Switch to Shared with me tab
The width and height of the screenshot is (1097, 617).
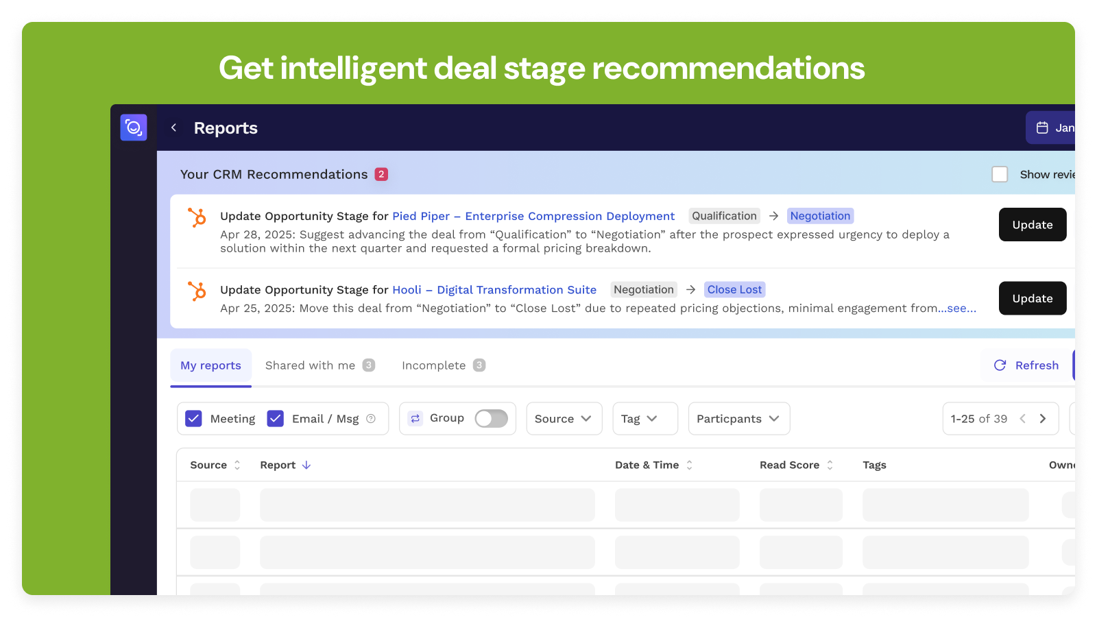point(319,365)
